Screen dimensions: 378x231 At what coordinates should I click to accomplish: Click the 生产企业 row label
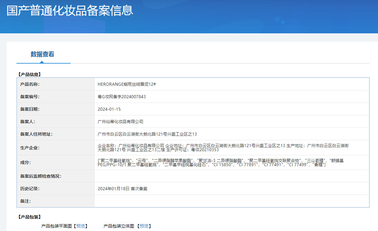tap(30, 148)
